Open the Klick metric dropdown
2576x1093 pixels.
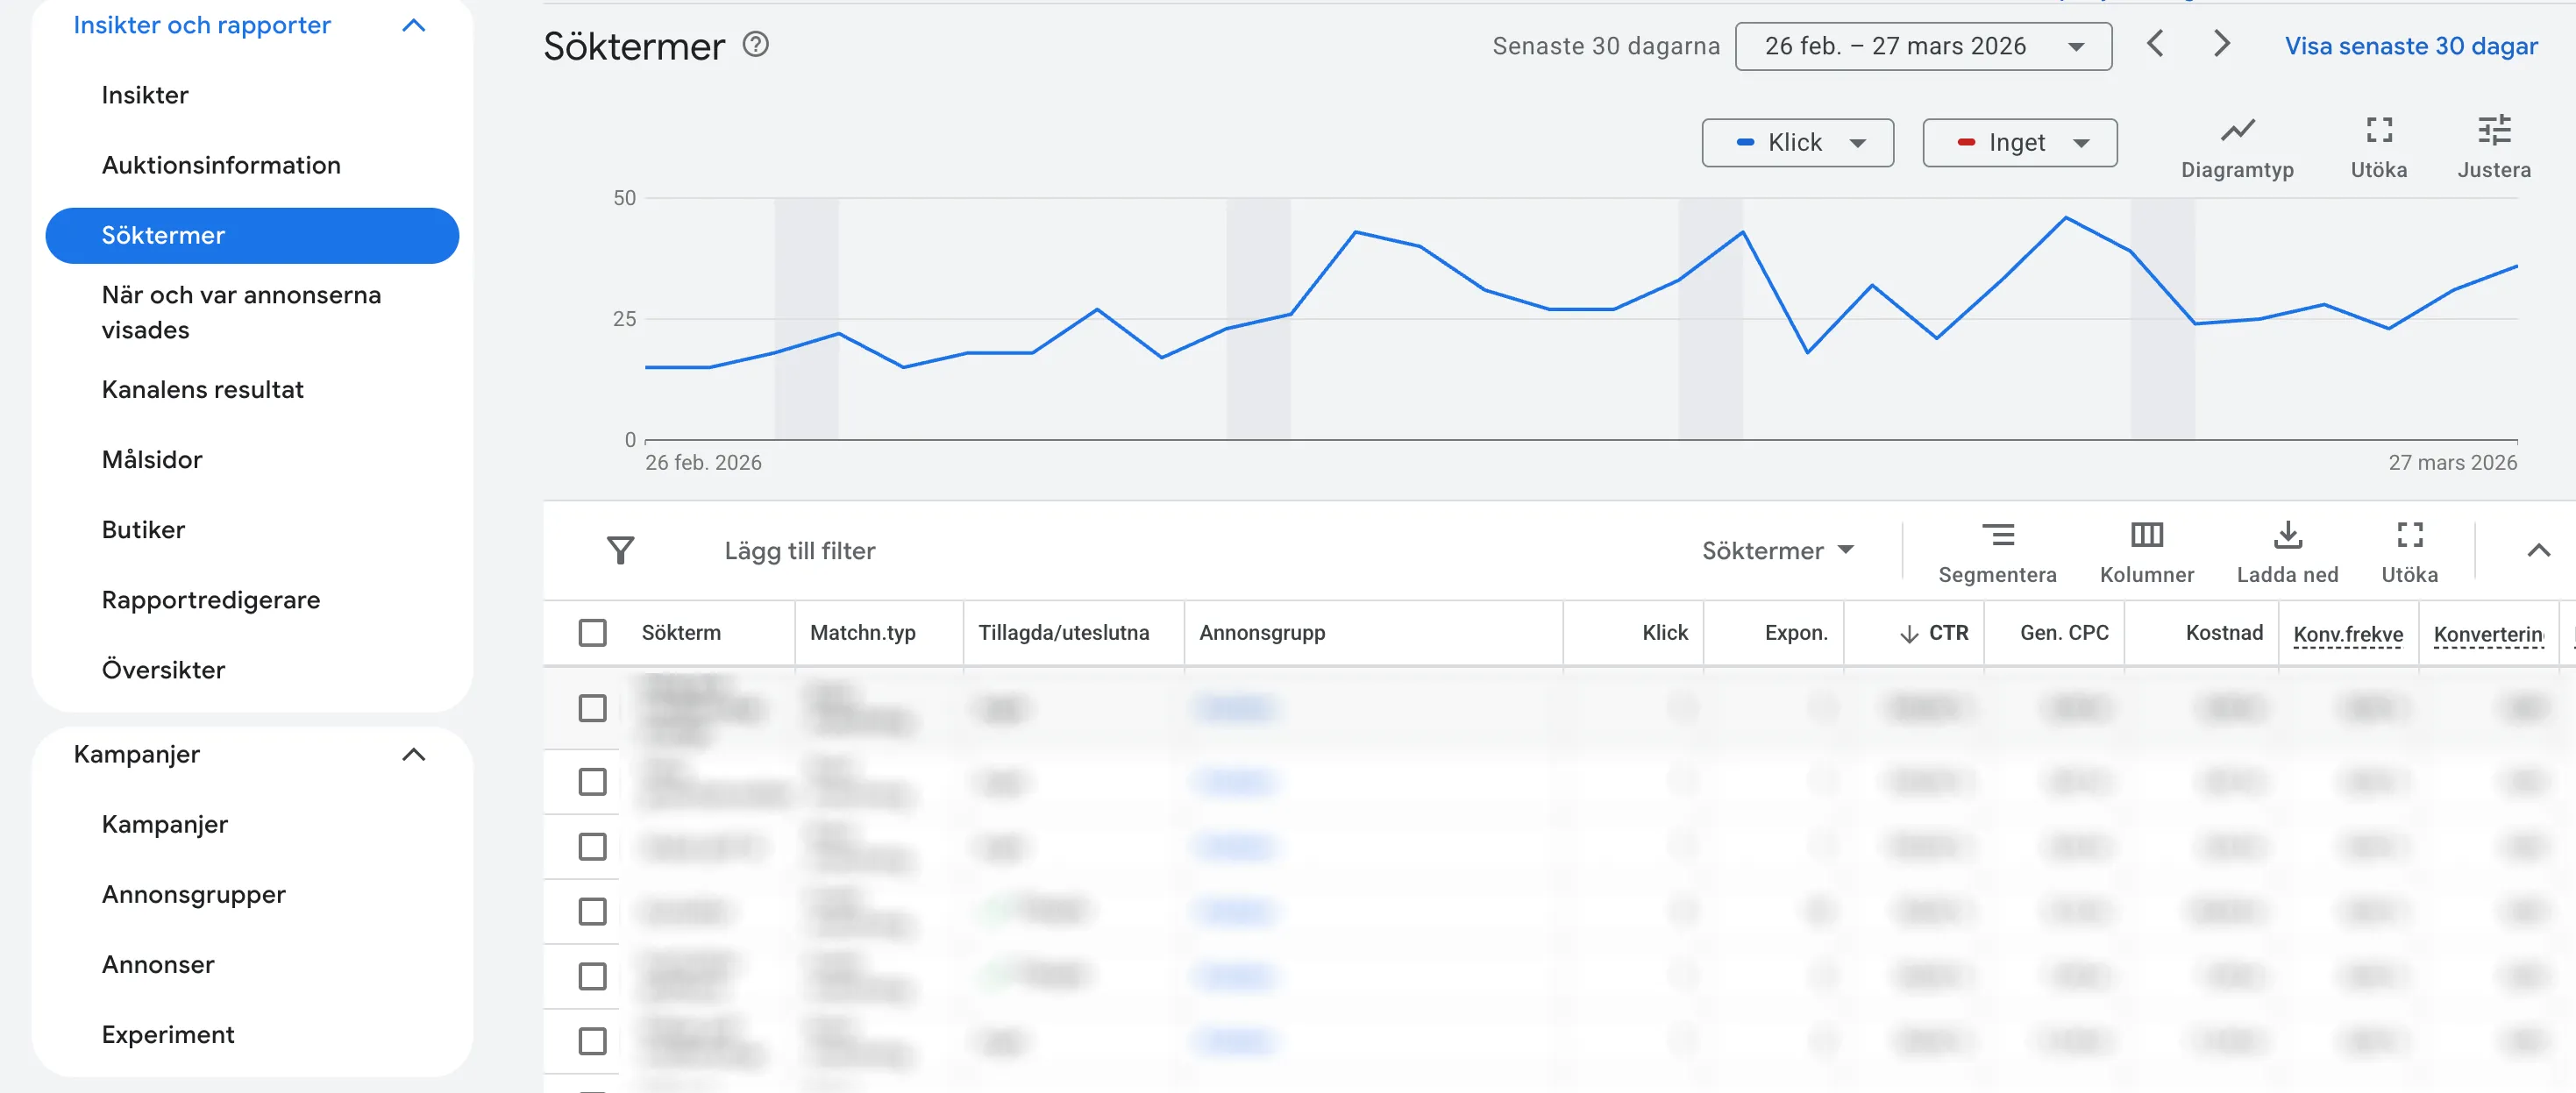coord(1797,142)
